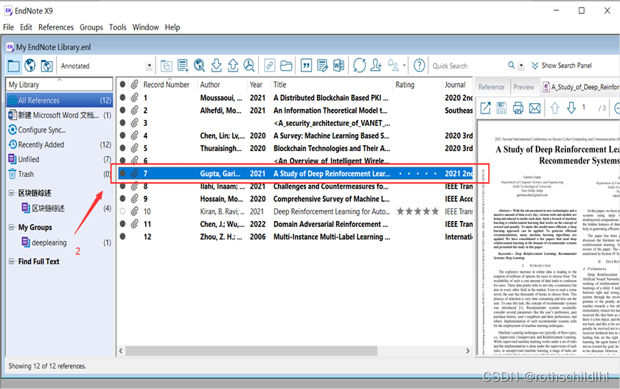Click the Sync Library toolbar icon
Screen dimensions: 620x389
pyautogui.click(x=359, y=66)
